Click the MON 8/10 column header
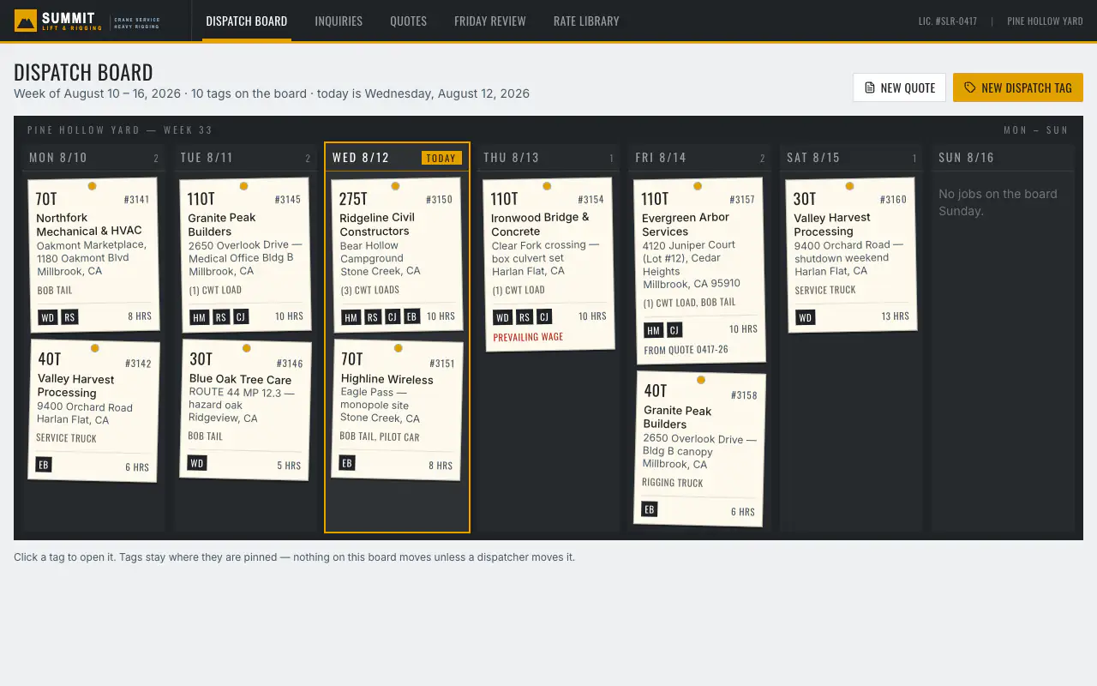 pos(93,158)
